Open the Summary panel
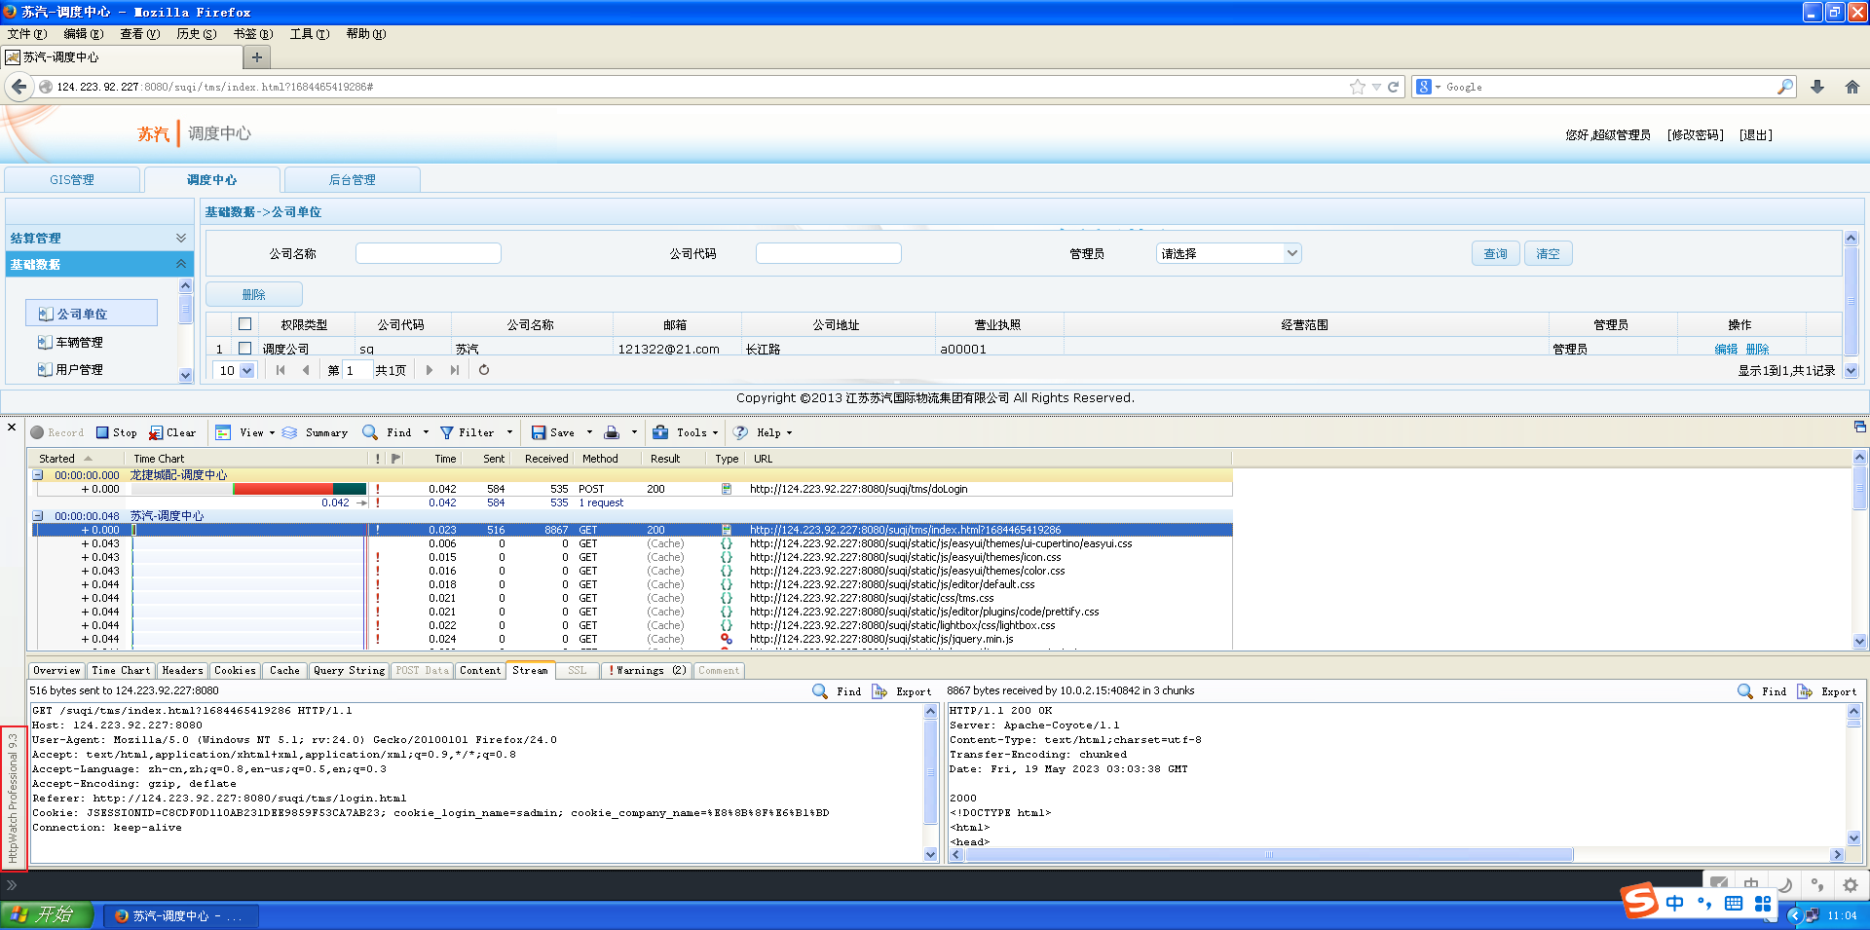Screen dimensions: 1870x930 (316, 432)
